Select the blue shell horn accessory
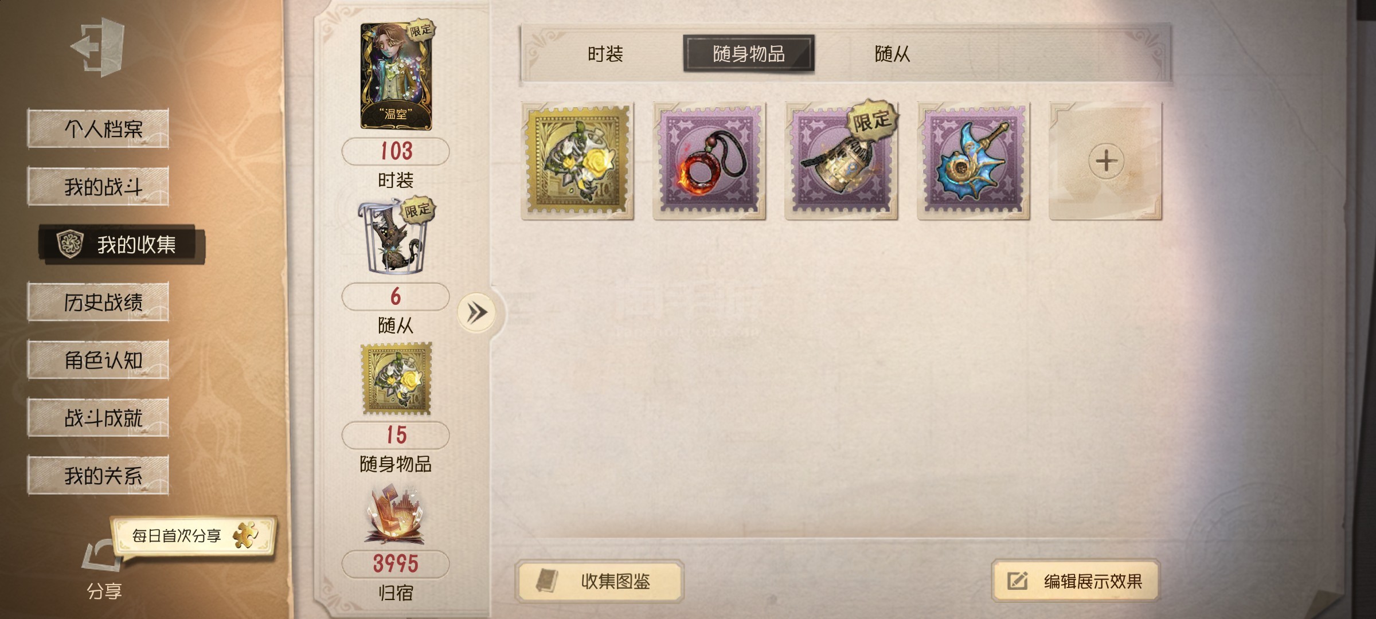The width and height of the screenshot is (1376, 619). pyautogui.click(x=974, y=161)
